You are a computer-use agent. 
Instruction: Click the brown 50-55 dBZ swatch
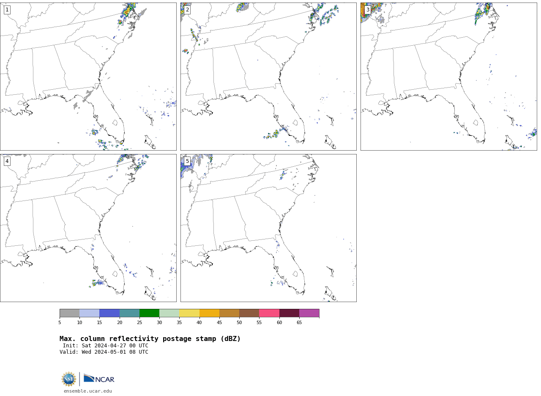click(249, 313)
